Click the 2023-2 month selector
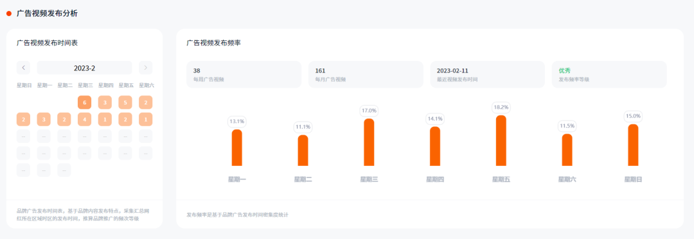Screen dimensions: 694x239 tap(85, 68)
